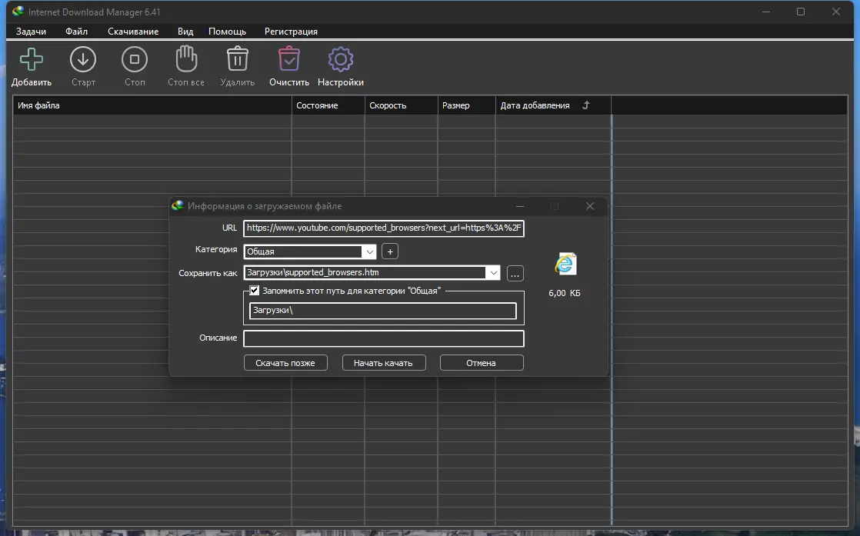Sort by the Скорость column header
This screenshot has height=536, width=860.
[x=401, y=105]
